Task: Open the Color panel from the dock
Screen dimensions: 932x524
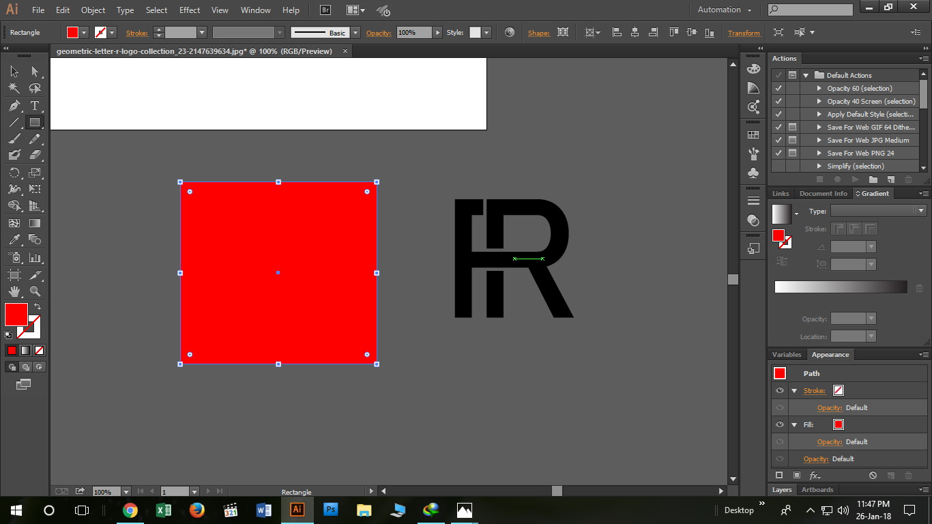Action: click(x=753, y=69)
